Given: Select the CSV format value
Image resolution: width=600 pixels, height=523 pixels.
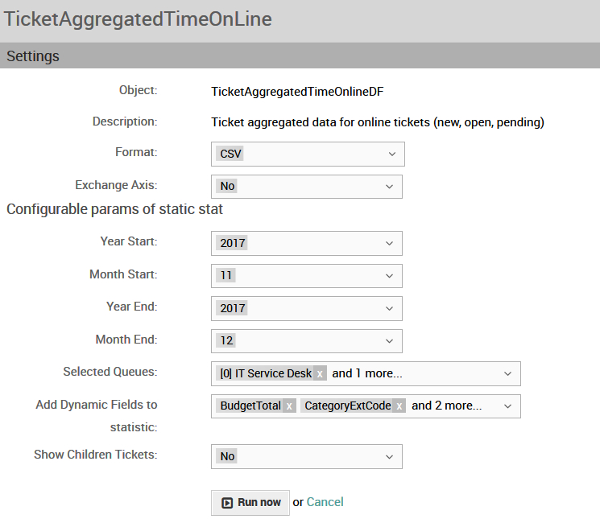Looking at the screenshot, I should pos(230,154).
